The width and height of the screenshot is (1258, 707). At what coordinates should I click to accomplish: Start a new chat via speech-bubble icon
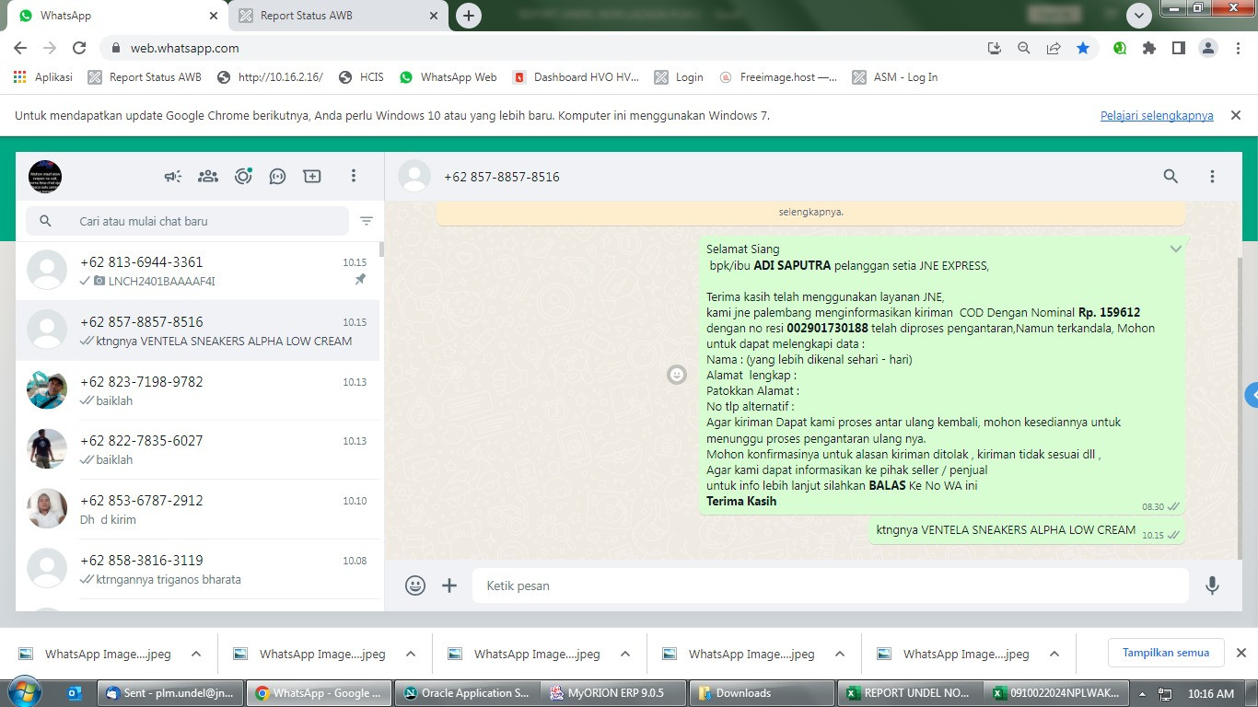tap(277, 176)
